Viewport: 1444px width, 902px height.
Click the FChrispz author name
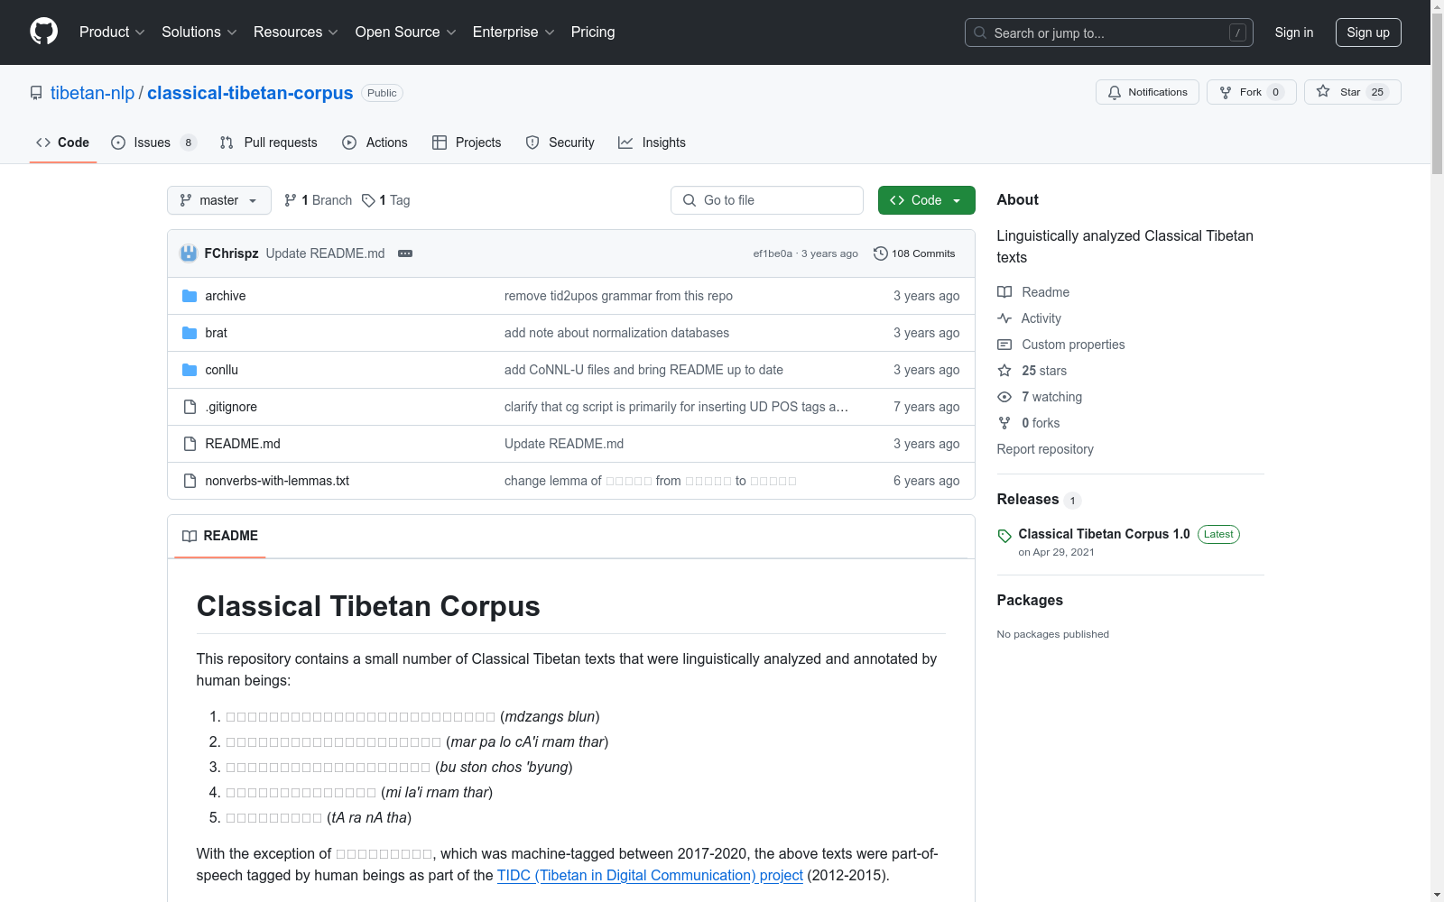[x=232, y=253]
